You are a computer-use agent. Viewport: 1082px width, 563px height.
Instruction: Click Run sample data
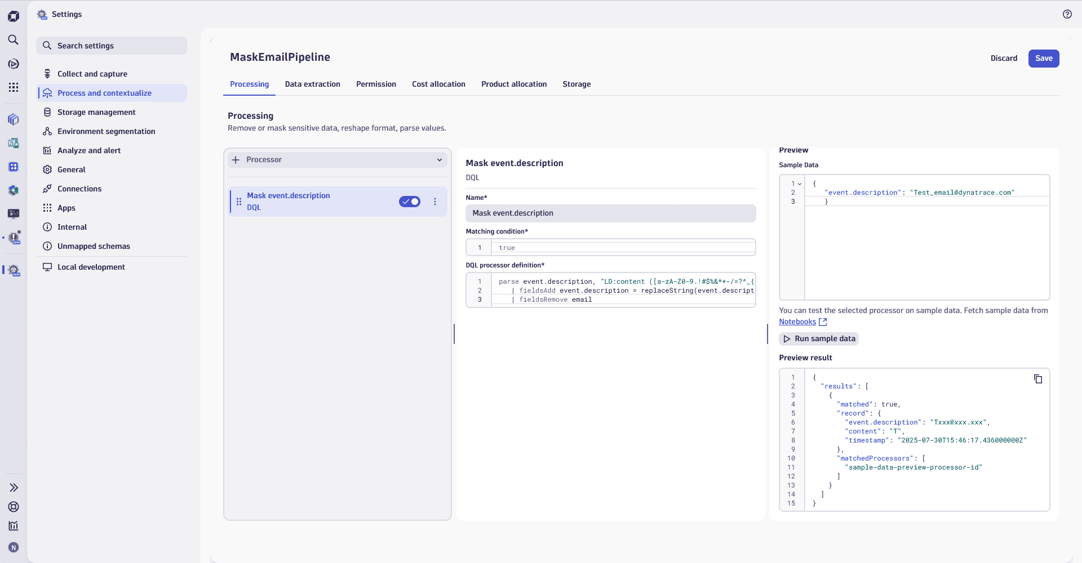pyautogui.click(x=819, y=339)
